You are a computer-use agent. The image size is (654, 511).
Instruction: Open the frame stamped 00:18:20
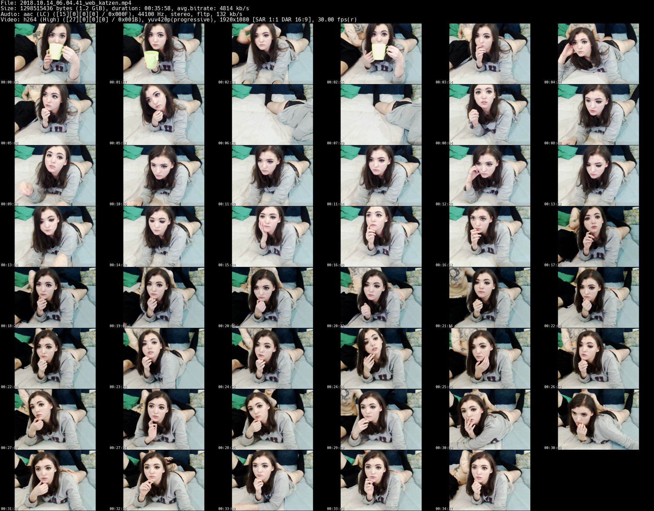[55, 297]
